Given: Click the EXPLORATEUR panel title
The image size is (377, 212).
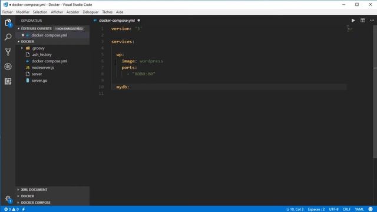Looking at the screenshot, I should tap(31, 21).
